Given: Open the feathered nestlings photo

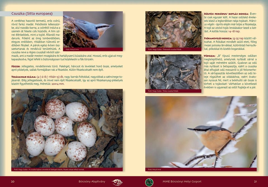Looking at the screenshot, I should [173, 72].
